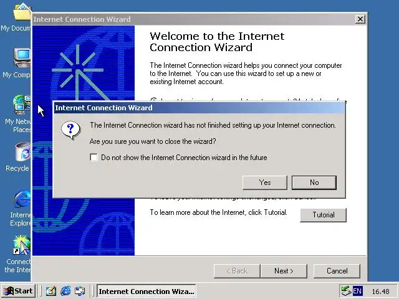
Task: Open the Outlook Express quick launch icon
Action: pos(80,291)
